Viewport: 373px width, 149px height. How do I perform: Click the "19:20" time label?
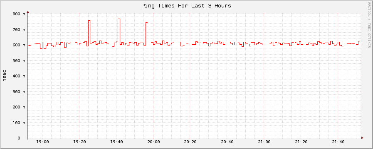79,142
